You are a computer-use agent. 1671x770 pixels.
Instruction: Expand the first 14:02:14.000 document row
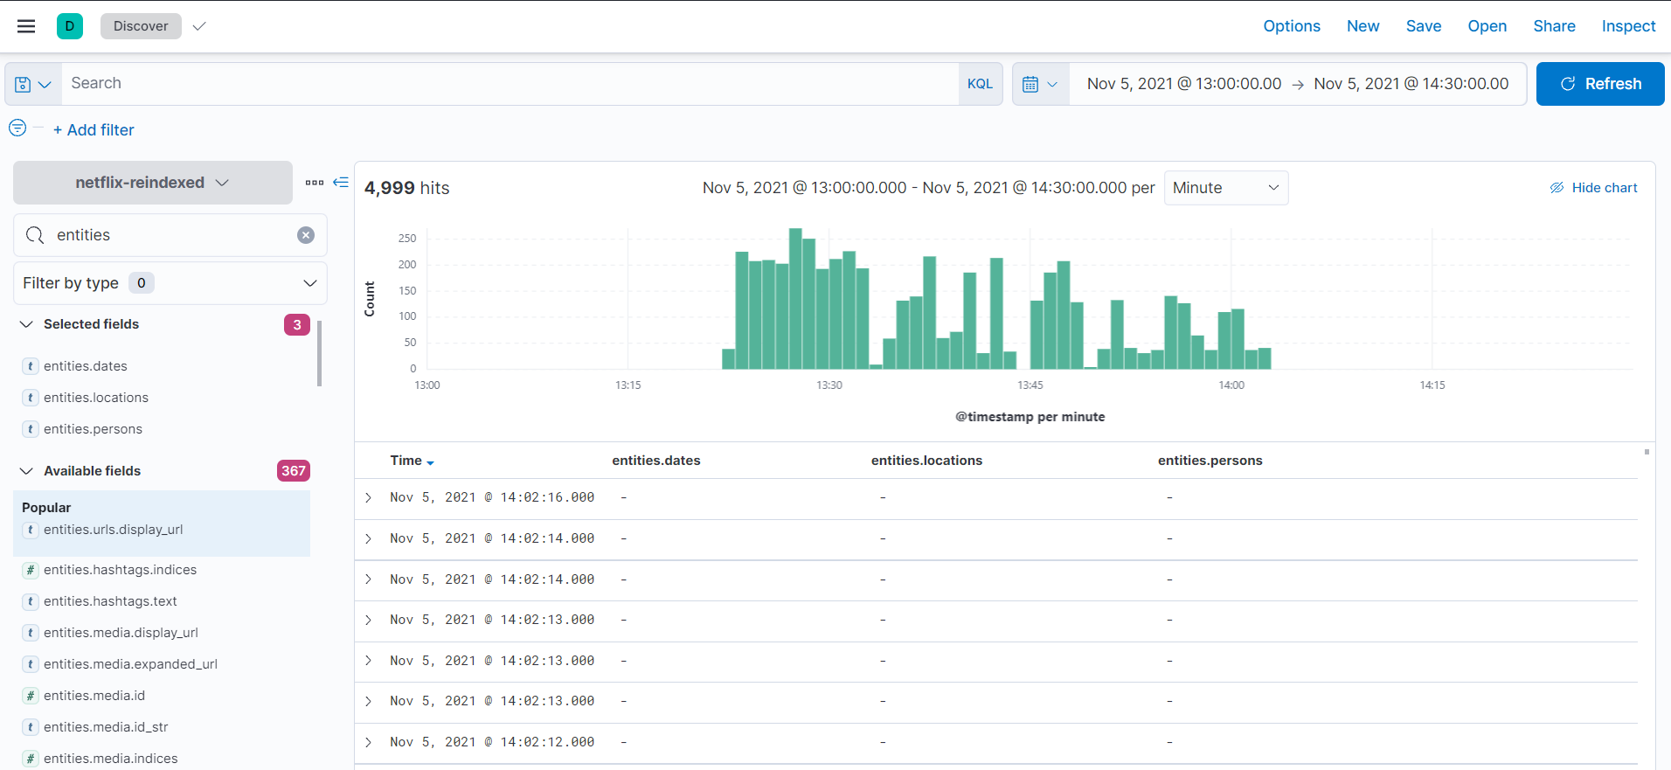click(x=369, y=538)
